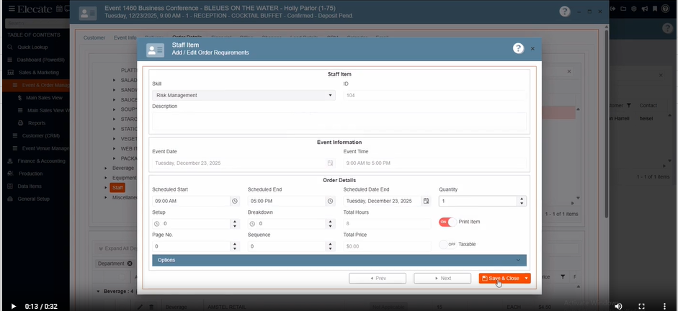Click the Scheduled Start clock icon

tap(234, 201)
